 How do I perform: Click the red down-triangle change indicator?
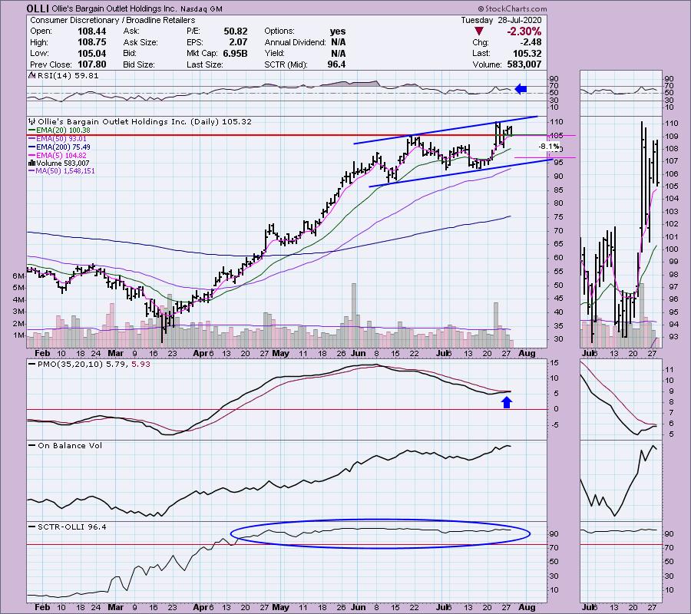[478, 31]
